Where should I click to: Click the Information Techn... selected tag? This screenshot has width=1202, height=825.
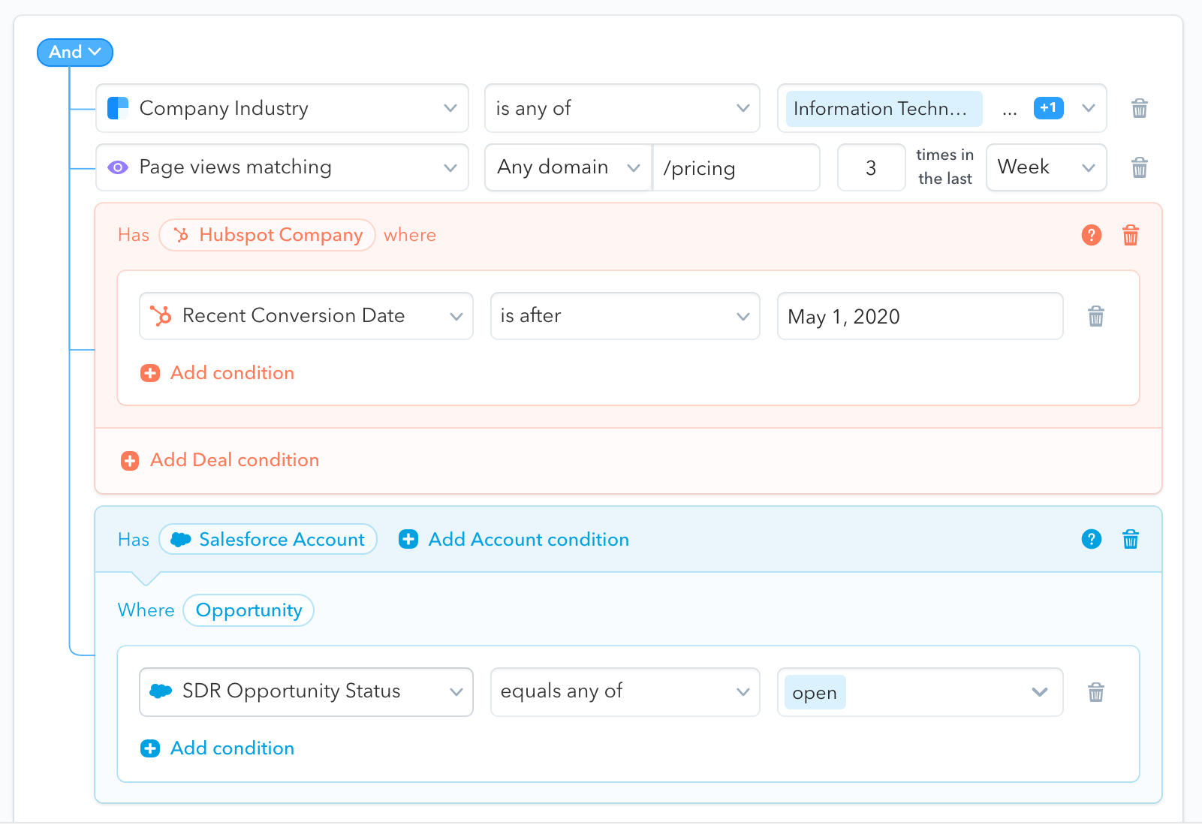pyautogui.click(x=884, y=109)
